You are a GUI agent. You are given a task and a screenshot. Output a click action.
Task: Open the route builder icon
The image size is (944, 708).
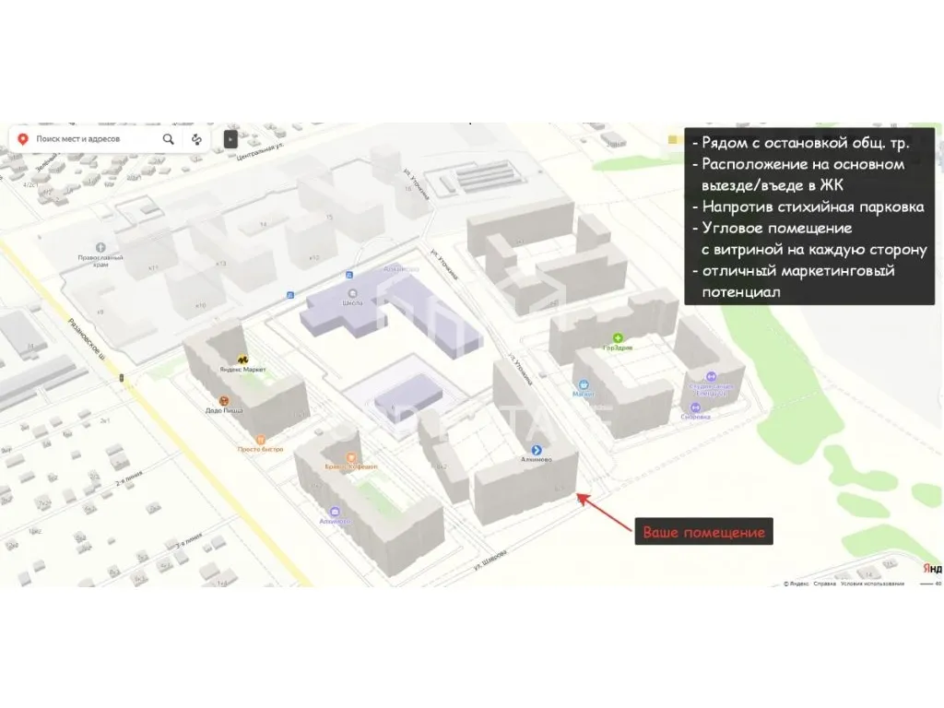[x=196, y=139]
